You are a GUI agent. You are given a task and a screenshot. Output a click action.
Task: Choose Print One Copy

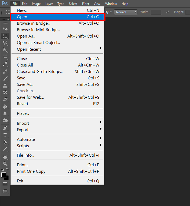[x=57, y=171]
